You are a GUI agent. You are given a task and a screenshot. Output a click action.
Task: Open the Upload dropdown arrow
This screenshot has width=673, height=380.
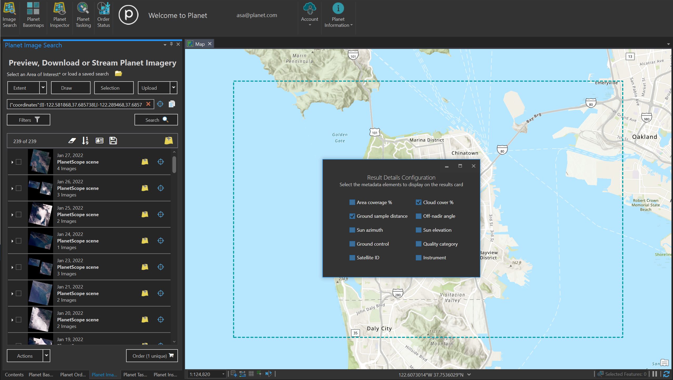[x=174, y=88]
